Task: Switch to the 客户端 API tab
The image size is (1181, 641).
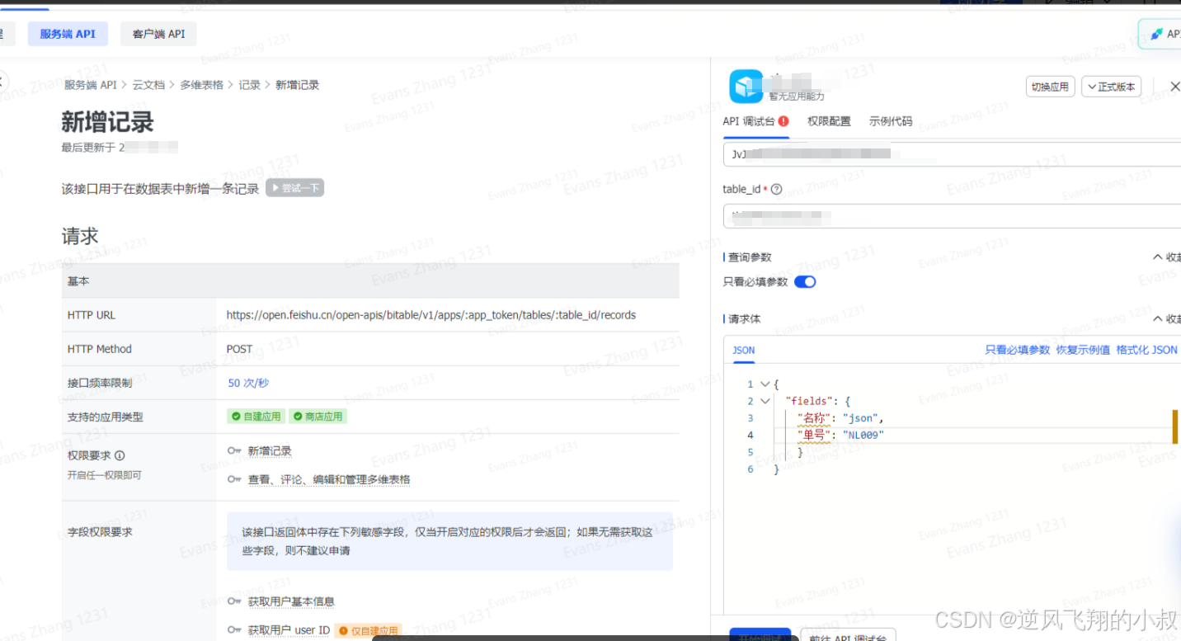Action: click(x=158, y=34)
